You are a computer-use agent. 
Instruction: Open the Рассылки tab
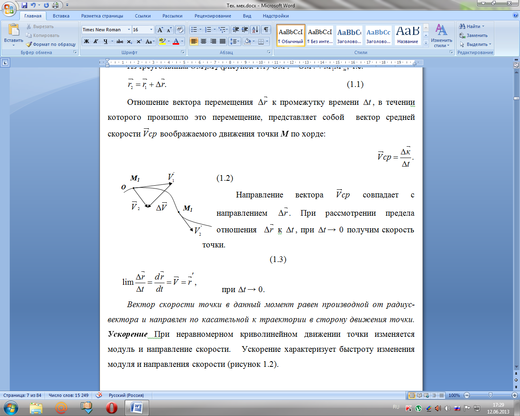[172, 16]
